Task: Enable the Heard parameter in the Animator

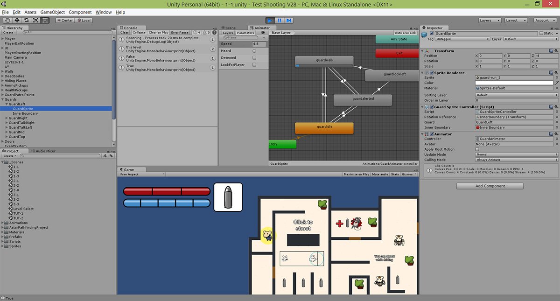Action: (x=254, y=51)
